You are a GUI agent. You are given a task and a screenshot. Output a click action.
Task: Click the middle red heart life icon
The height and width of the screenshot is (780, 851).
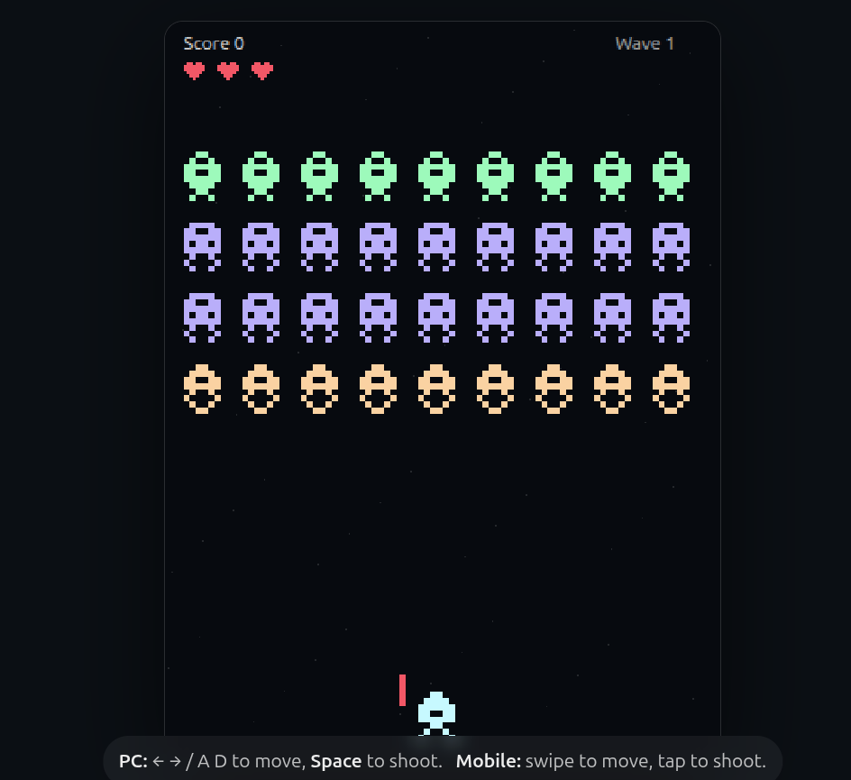pos(228,70)
